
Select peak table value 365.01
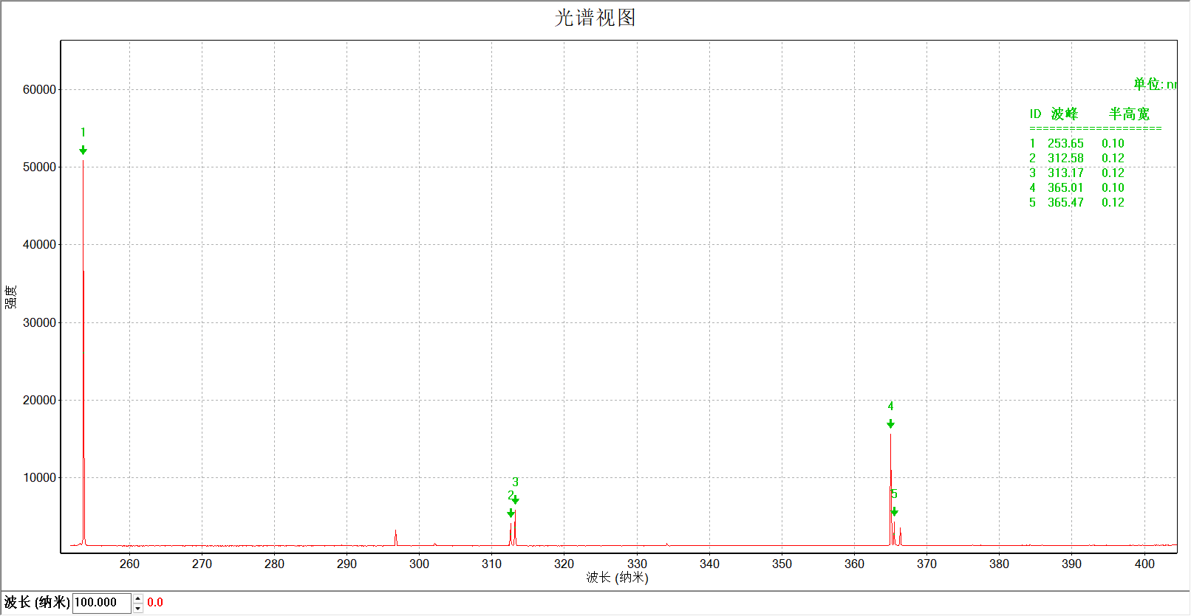click(1065, 188)
